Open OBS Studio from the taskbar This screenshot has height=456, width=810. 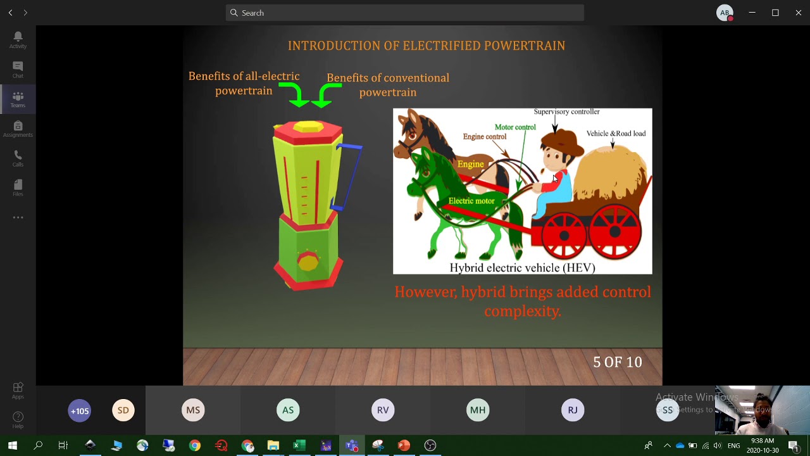430,446
